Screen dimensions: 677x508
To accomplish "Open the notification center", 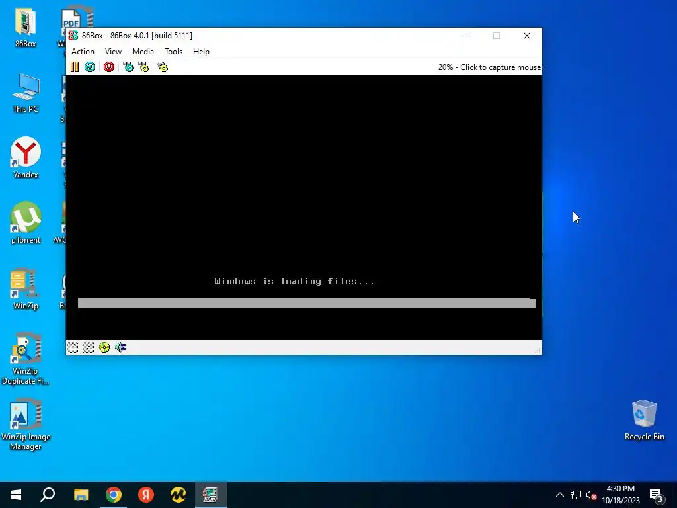I will 657,495.
